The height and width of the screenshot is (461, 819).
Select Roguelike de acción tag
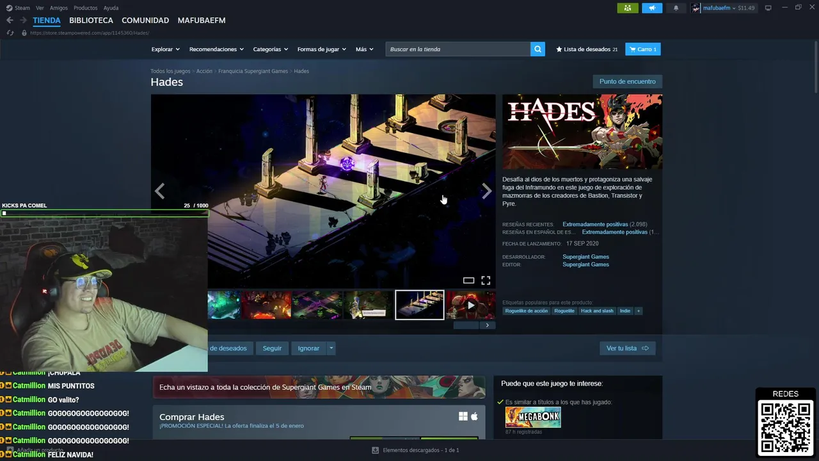(x=527, y=311)
